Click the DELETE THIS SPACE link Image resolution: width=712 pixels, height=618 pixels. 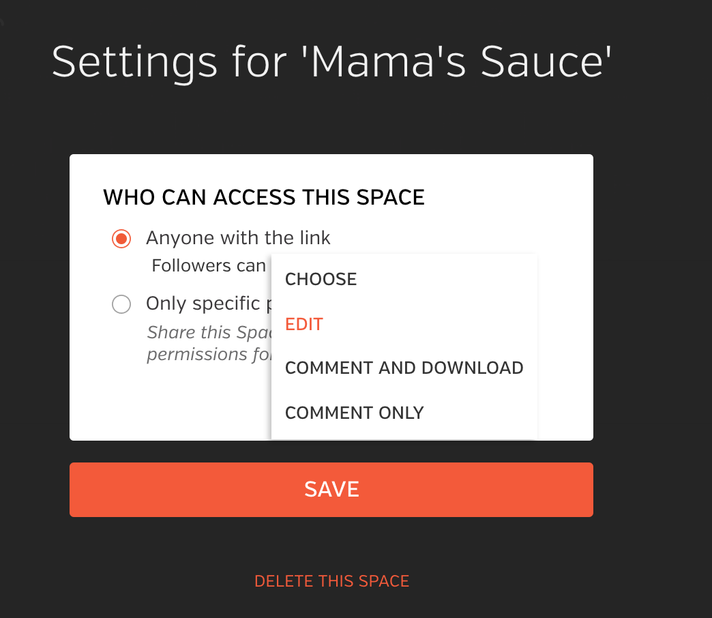pyautogui.click(x=331, y=581)
